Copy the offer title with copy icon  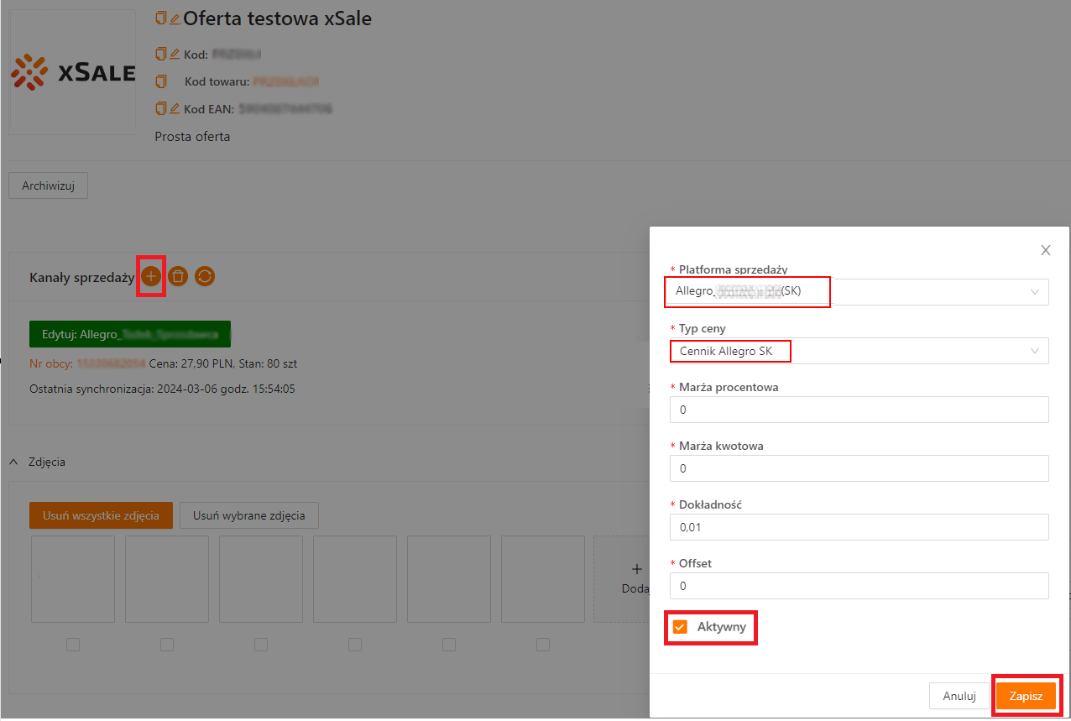[x=161, y=18]
